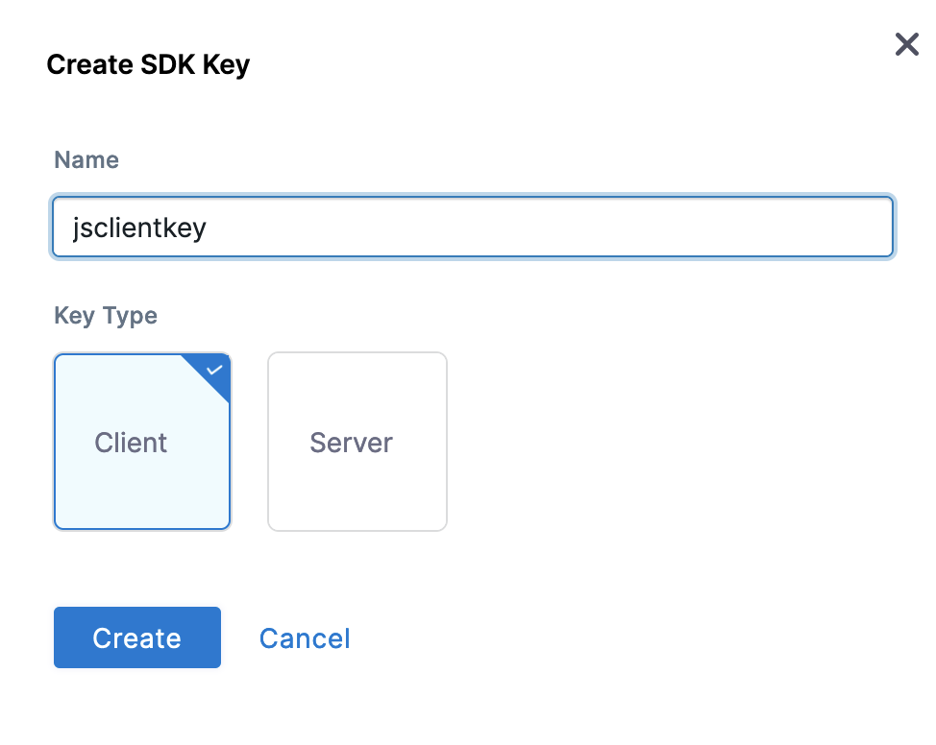The width and height of the screenshot is (936, 745).
Task: Click the Key Type label
Action: coord(106,316)
